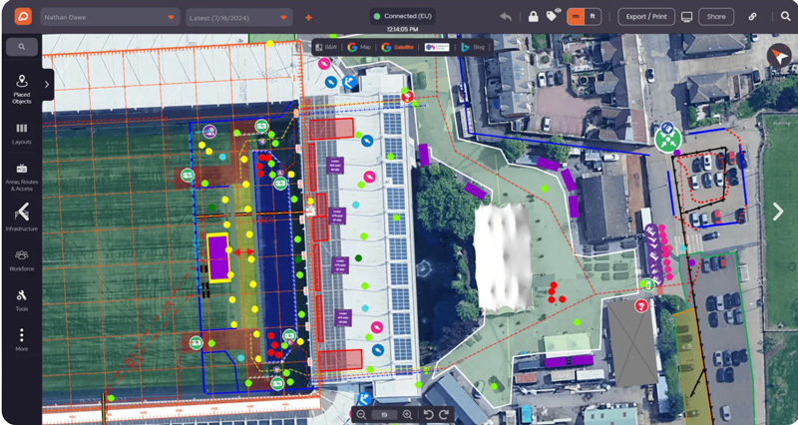Image resolution: width=798 pixels, height=425 pixels.
Task: Click the large green assembly point marker
Action: click(668, 140)
